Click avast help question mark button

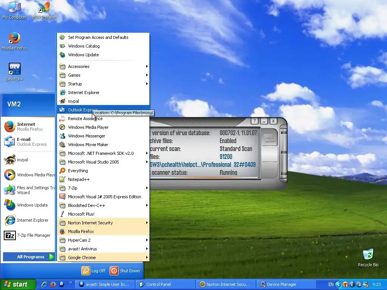[x=254, y=121]
